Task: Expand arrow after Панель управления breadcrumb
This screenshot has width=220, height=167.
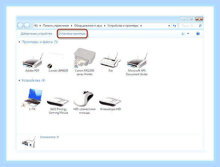Action: tap(72, 26)
